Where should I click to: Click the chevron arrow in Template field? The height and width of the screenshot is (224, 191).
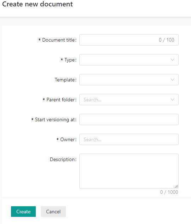pyautogui.click(x=173, y=80)
